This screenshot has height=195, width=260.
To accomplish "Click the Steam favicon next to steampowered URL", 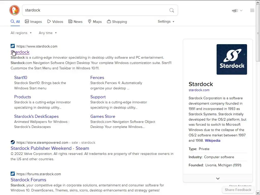I will pos(13,142).
